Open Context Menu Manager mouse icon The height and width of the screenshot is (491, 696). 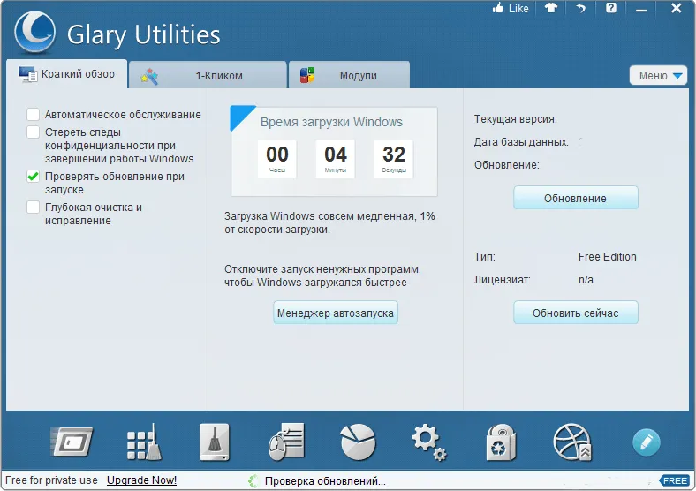pos(286,442)
